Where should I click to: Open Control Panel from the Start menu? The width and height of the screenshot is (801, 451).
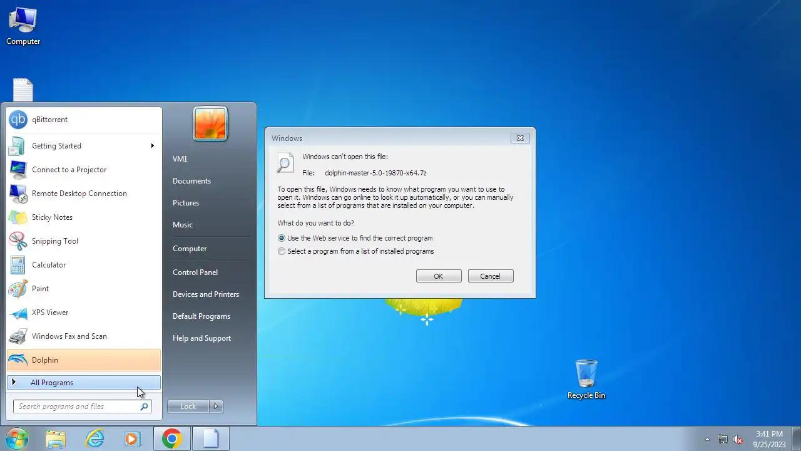(x=195, y=272)
